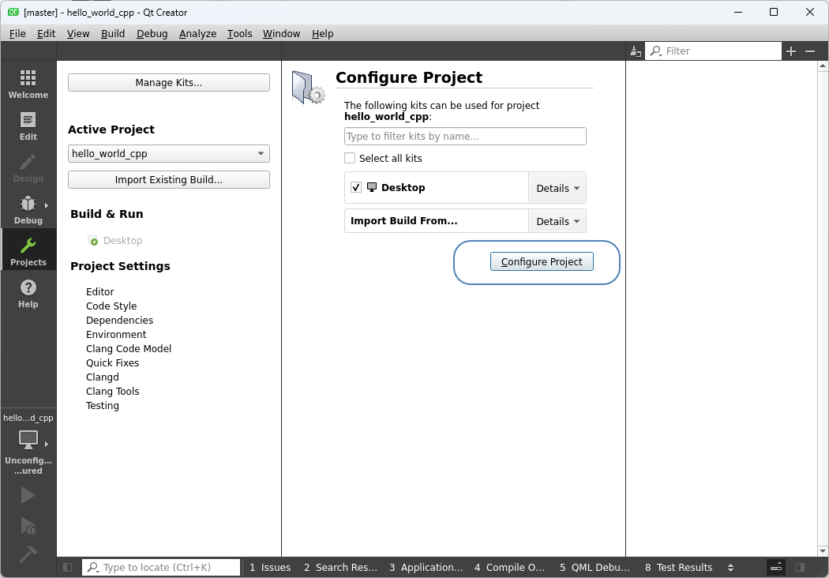Click the Qt Creator title bar logo
The height and width of the screenshot is (578, 829).
[x=13, y=12]
